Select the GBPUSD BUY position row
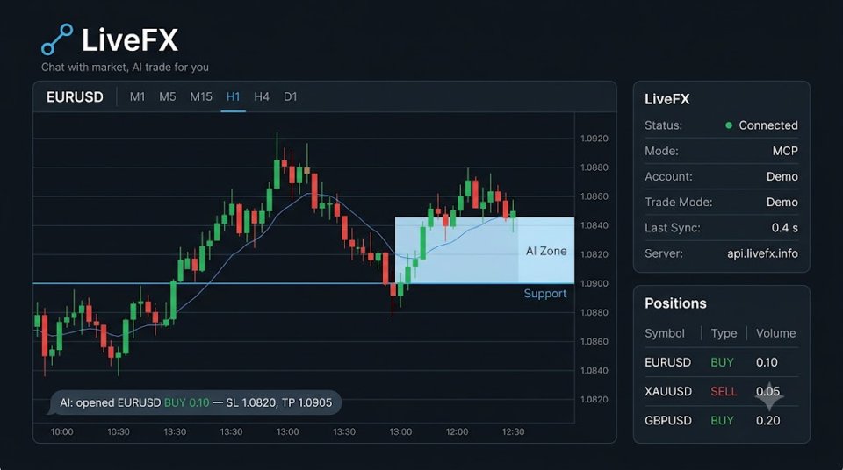 coord(721,420)
